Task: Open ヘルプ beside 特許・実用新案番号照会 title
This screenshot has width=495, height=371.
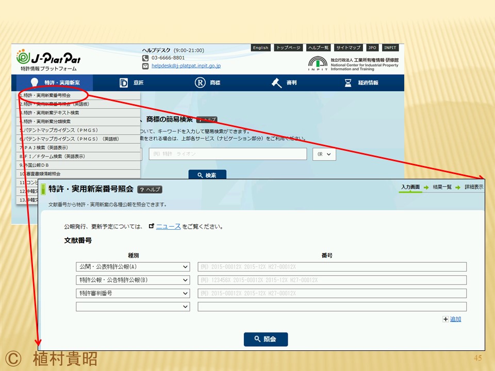Action: pos(150,190)
